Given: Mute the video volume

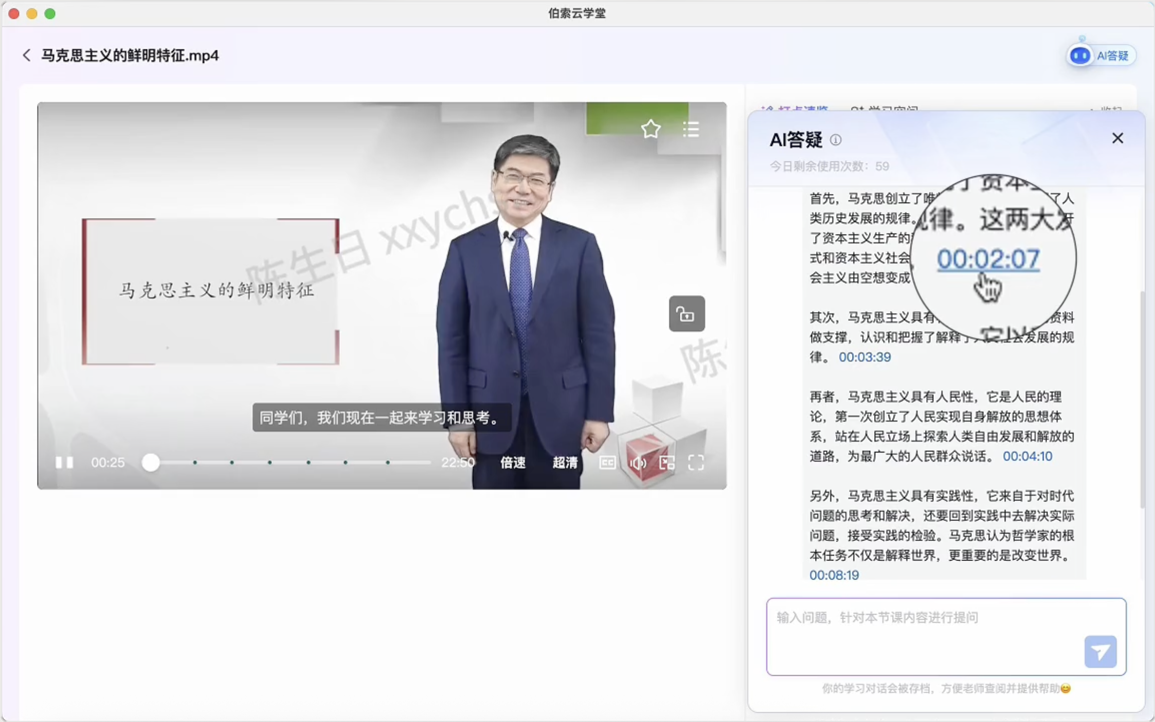Looking at the screenshot, I should 638,462.
